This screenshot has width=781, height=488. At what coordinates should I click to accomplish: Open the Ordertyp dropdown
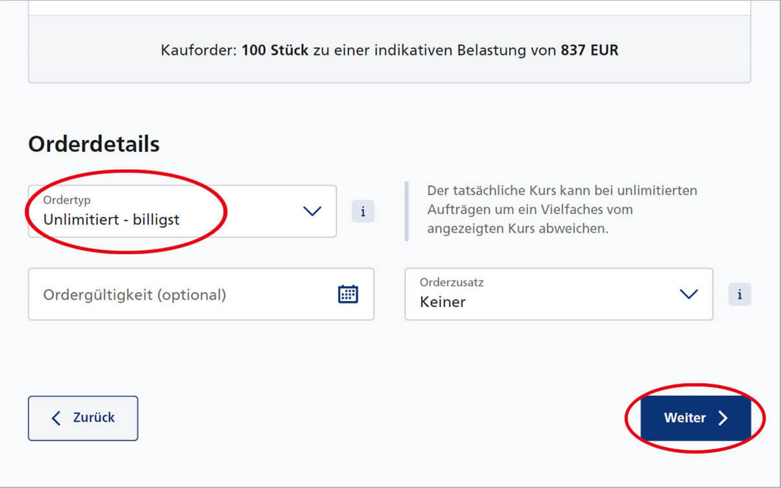[182, 211]
